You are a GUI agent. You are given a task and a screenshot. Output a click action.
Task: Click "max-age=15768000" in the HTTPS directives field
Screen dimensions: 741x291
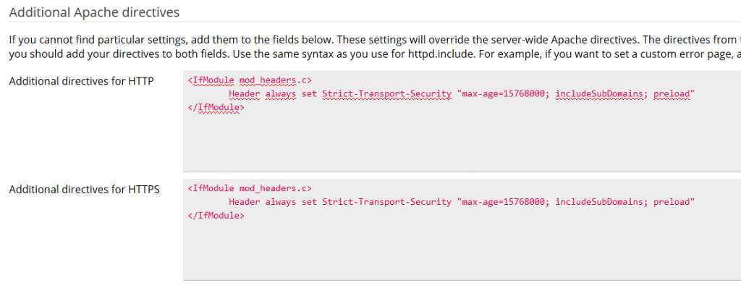click(x=504, y=202)
